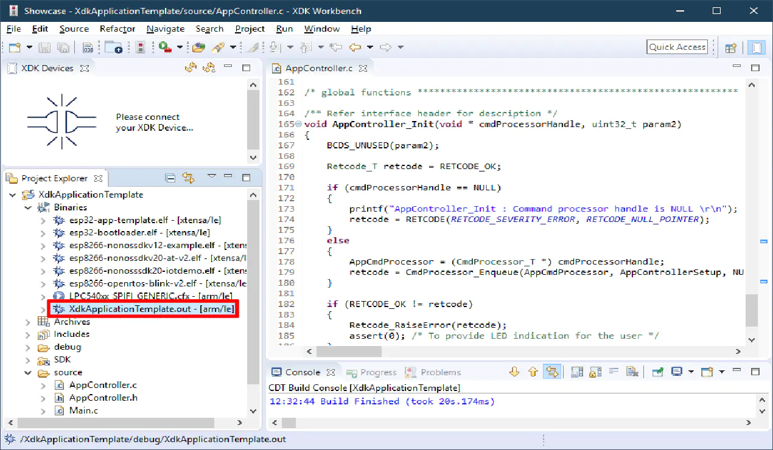Viewport: 773px width, 450px height.
Task: Click the XDK device toolbar icon
Action: click(x=141, y=47)
